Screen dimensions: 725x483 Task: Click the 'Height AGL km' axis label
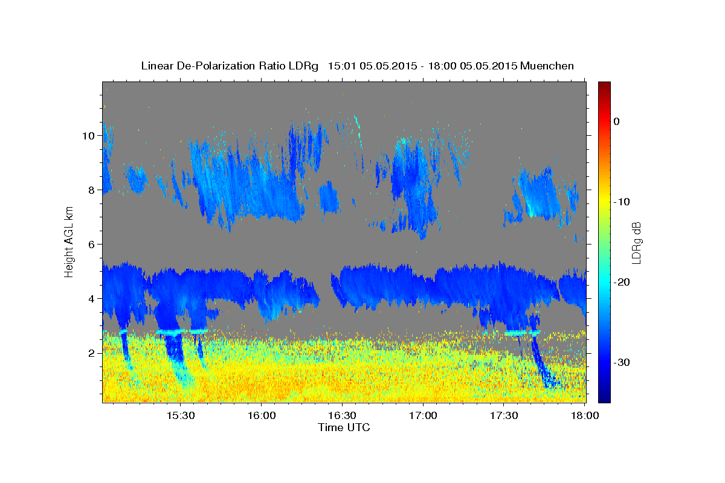coord(69,241)
